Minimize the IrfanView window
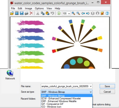Screen dimensions: 119x108 click(93, 3)
